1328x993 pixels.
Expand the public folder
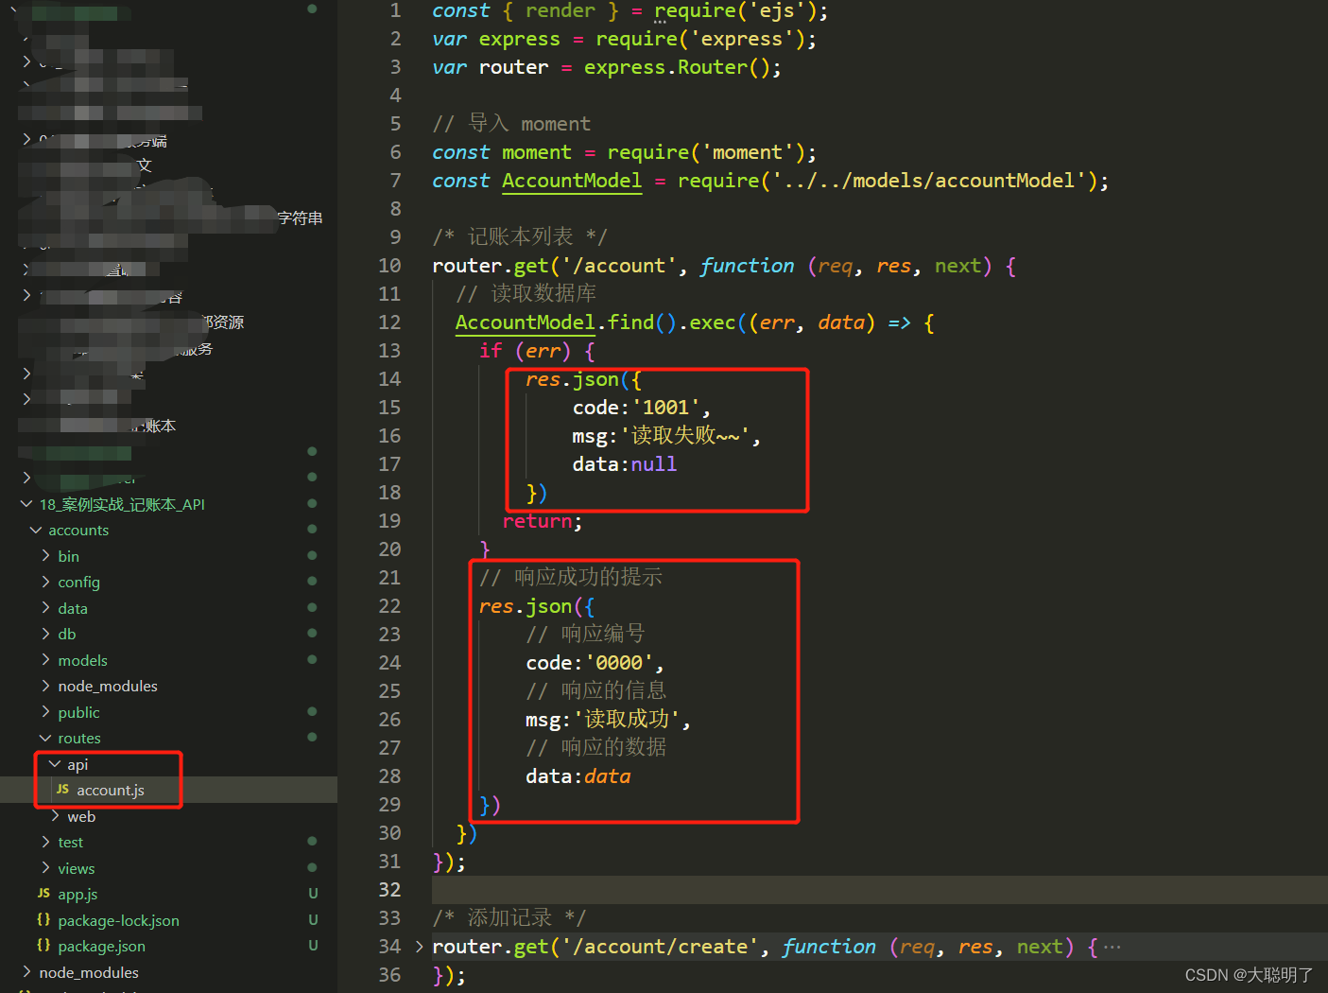pyautogui.click(x=45, y=712)
